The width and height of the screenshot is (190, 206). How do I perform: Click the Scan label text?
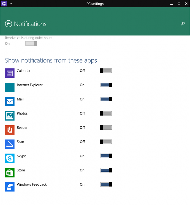tap(20, 142)
